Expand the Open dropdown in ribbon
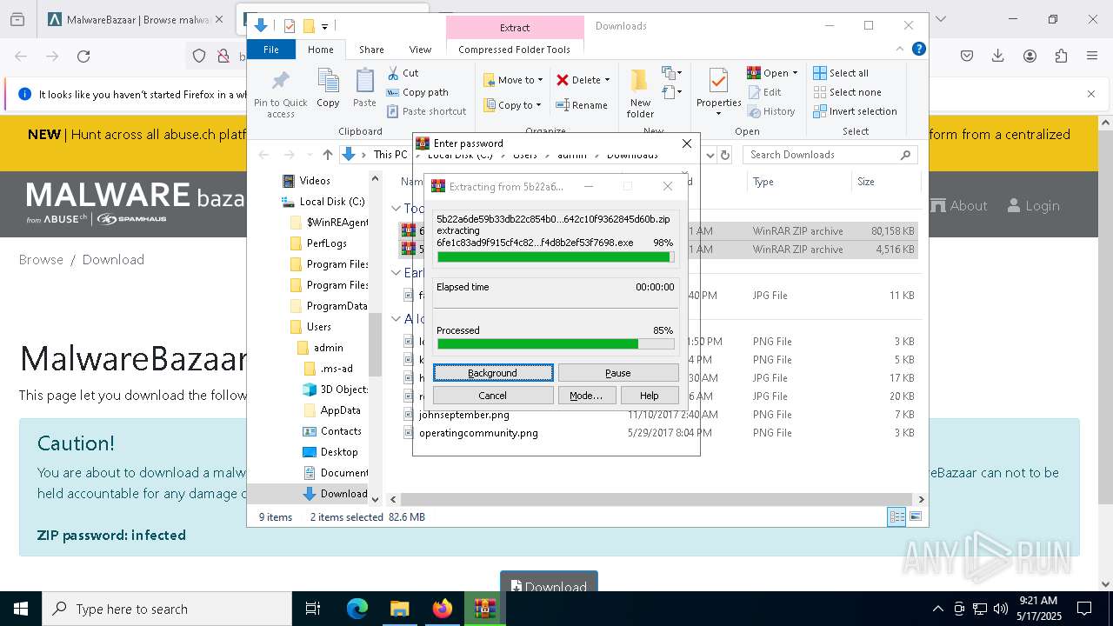The image size is (1113, 626). [x=795, y=73]
